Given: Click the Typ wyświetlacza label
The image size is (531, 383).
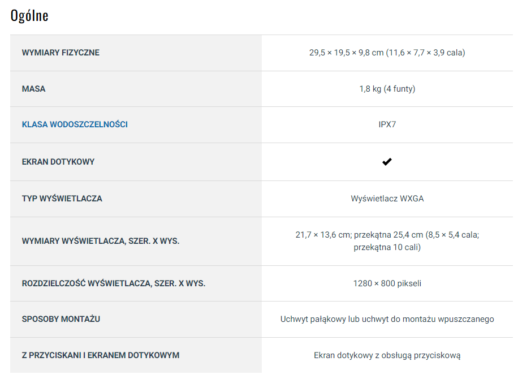Looking at the screenshot, I should coord(62,199).
